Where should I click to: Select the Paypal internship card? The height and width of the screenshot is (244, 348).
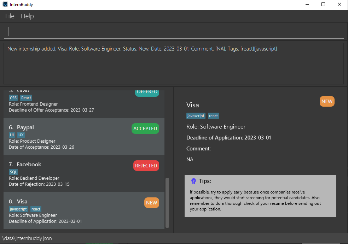(84, 137)
